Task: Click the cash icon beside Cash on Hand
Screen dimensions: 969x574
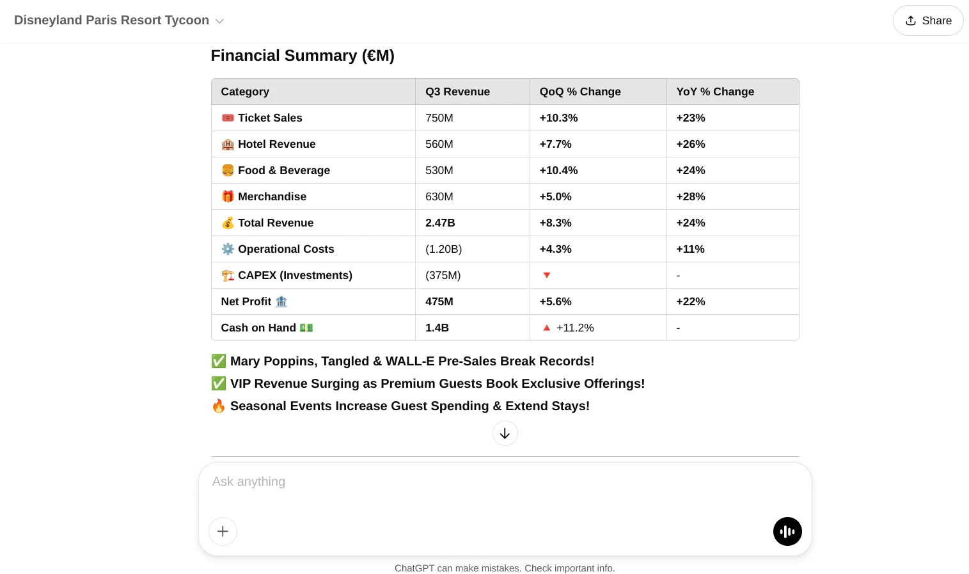Action: (306, 328)
